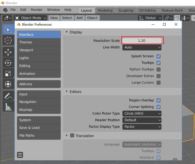Viewport: 195px width, 164px height.
Task: Open the Themes preferences category
Action: point(39,42)
